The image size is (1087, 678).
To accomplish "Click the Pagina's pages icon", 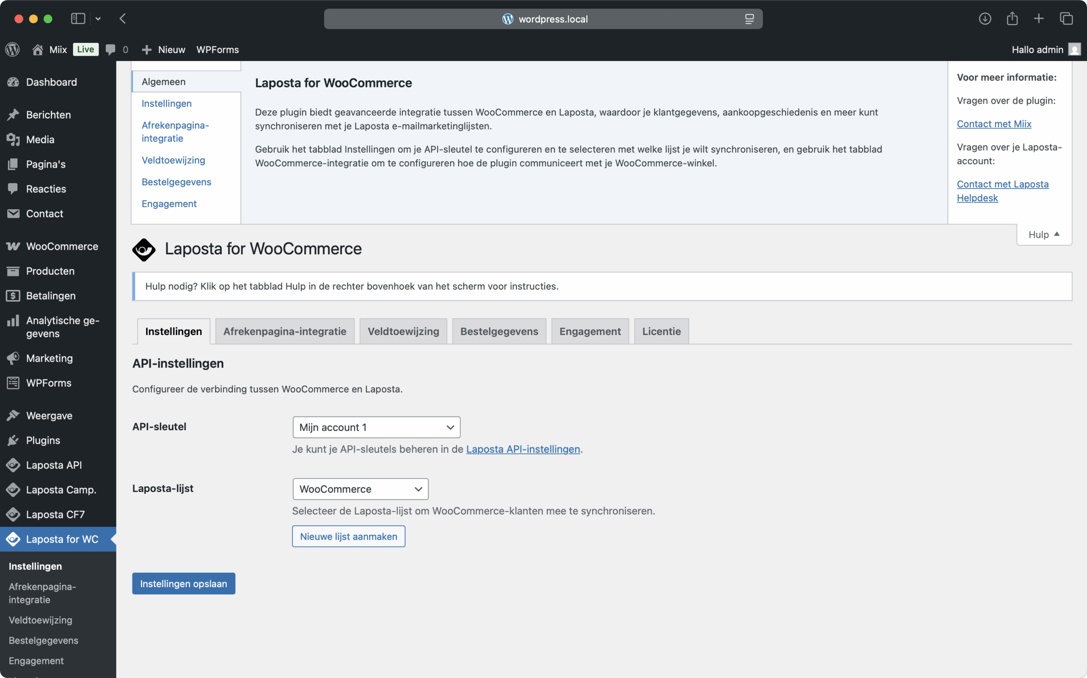I will click(13, 164).
